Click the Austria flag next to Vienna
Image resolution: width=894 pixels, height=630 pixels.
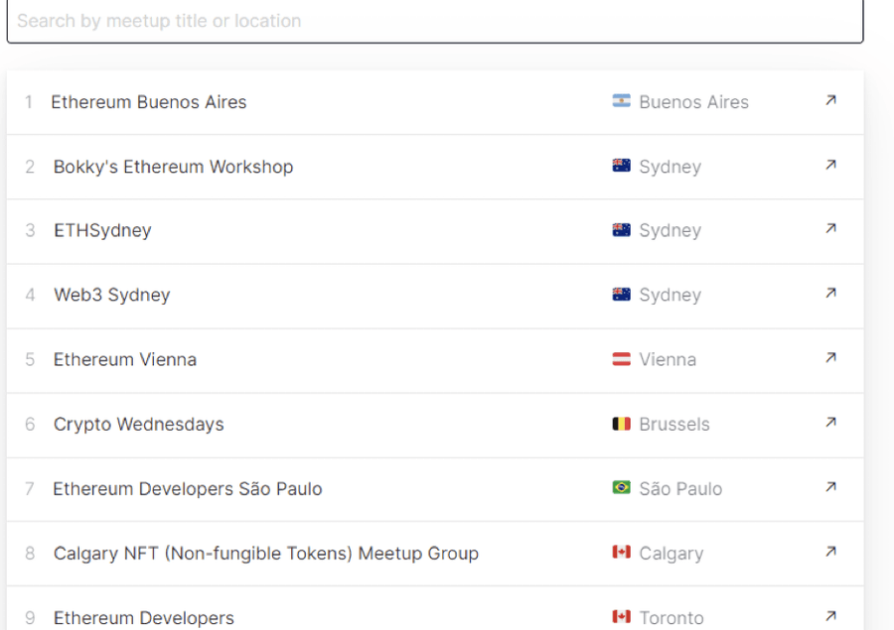pyautogui.click(x=622, y=359)
